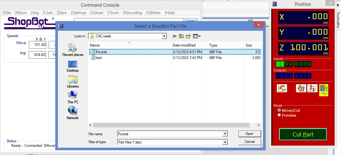Open the [H]elp menu
Viewport: 341px width, 155px height.
click(170, 13)
